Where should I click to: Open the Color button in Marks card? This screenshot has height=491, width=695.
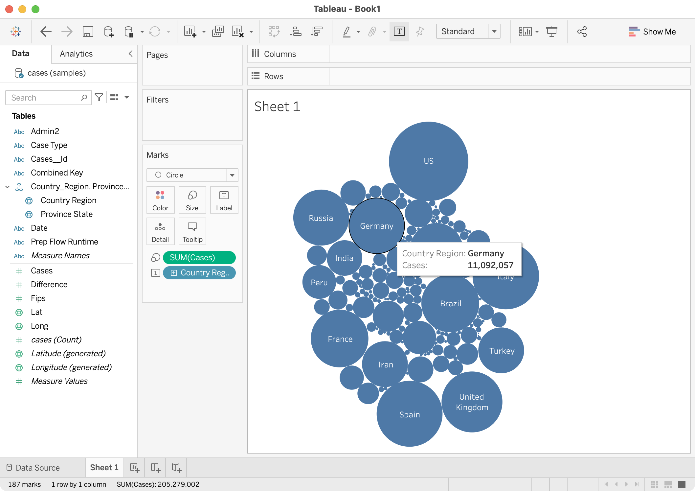tap(160, 200)
